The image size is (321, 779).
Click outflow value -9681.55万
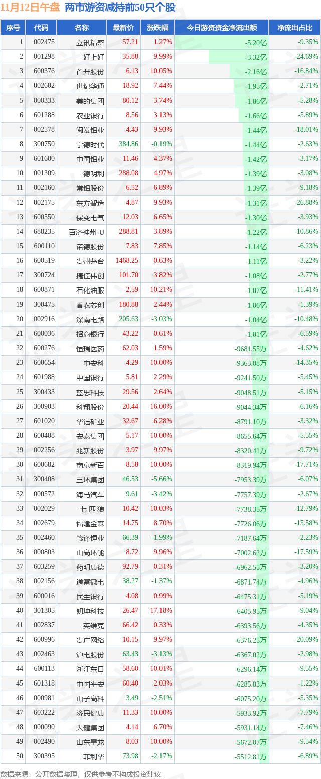pyautogui.click(x=251, y=348)
